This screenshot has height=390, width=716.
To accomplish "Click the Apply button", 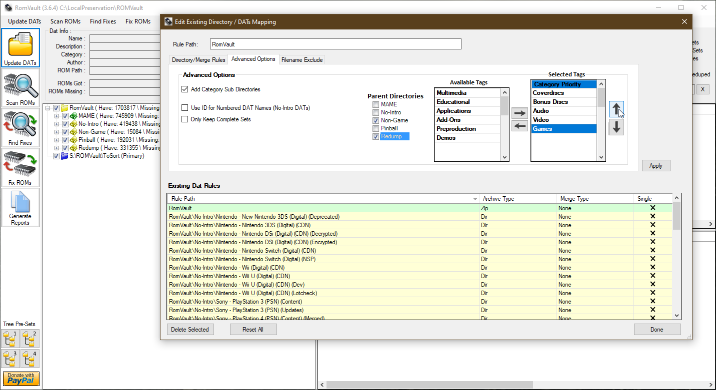I will 656,166.
